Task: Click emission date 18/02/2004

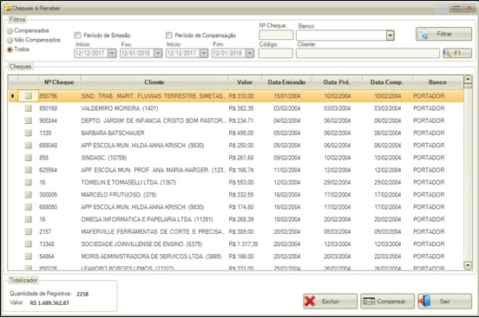Action: [287, 219]
